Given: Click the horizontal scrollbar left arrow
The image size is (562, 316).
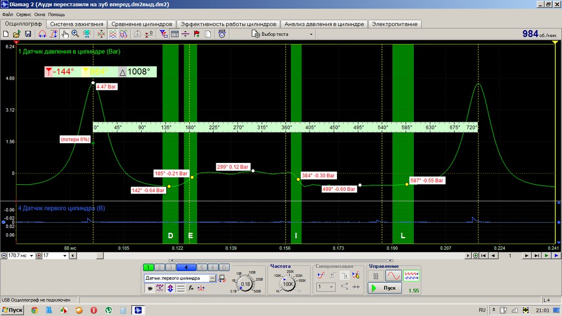Looking at the screenshot, I should click(73, 256).
